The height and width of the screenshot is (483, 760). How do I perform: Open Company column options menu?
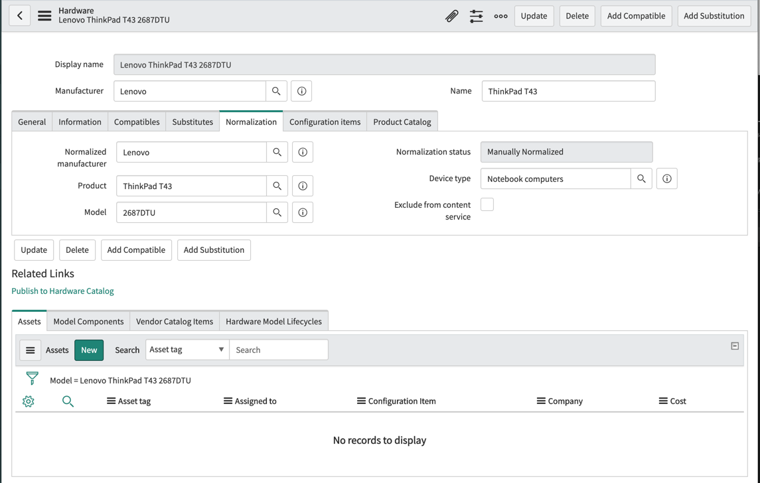coord(542,401)
